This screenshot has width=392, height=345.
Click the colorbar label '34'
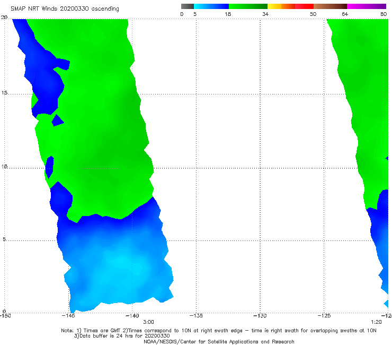[x=265, y=14]
